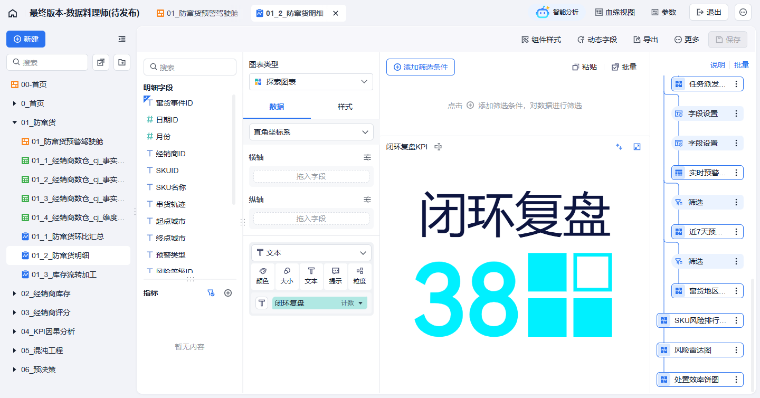
Task: Go to home icon in header
Action: coord(13,13)
